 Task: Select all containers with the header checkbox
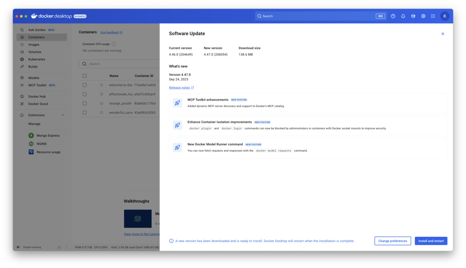click(x=84, y=75)
